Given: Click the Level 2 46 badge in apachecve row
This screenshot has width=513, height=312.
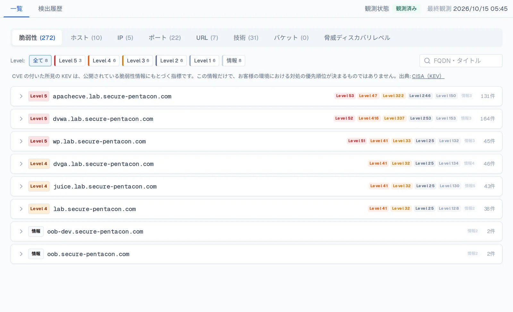Looking at the screenshot, I should pos(420,96).
